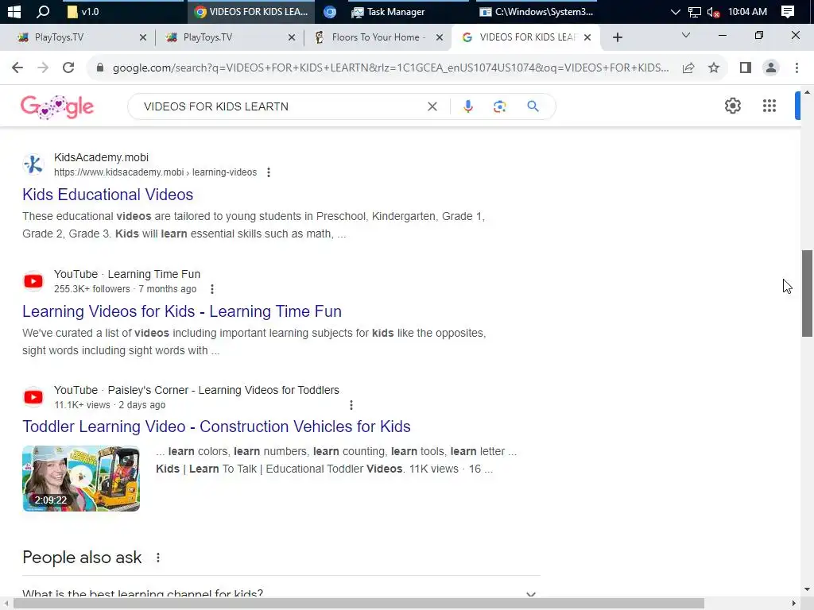The image size is (814, 610).
Task: Open more options beside People also ask
Action: [x=158, y=558]
